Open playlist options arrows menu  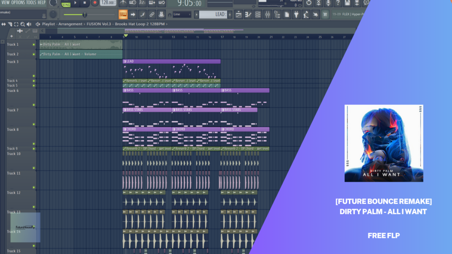4,24
